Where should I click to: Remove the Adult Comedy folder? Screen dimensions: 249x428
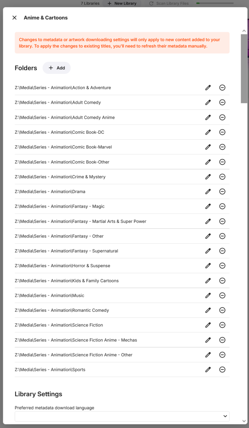coord(222,102)
